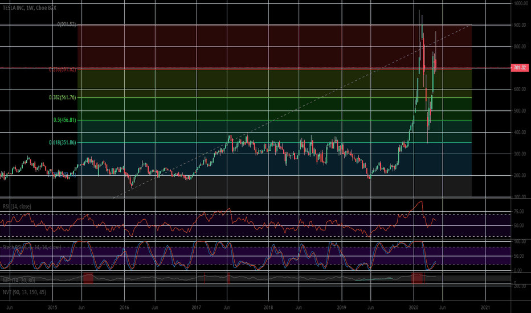Click the 800.00 price axis label
531x313 pixels.
pyautogui.click(x=521, y=47)
